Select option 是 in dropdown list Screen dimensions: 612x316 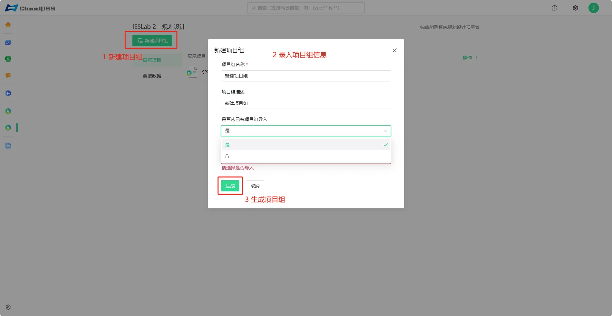(306, 145)
